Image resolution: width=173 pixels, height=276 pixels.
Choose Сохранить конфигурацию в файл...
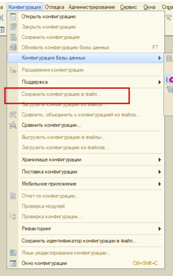[86, 94]
